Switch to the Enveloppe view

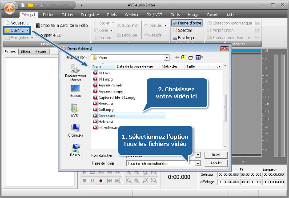184,38
